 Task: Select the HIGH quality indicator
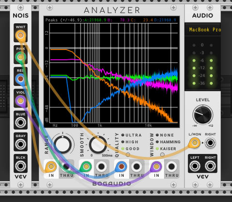click(x=123, y=142)
